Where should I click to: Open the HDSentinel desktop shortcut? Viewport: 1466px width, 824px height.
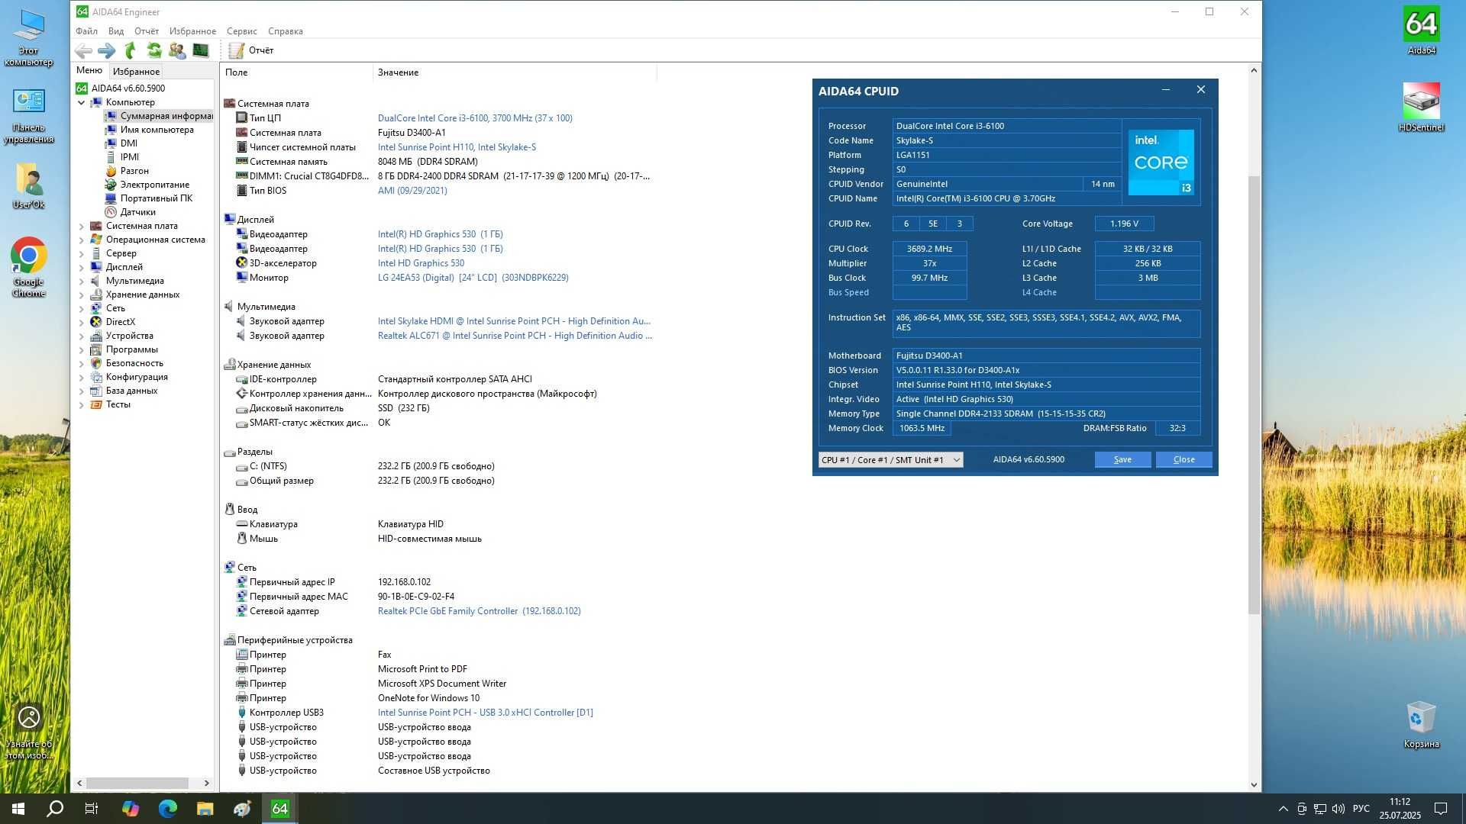[1421, 107]
